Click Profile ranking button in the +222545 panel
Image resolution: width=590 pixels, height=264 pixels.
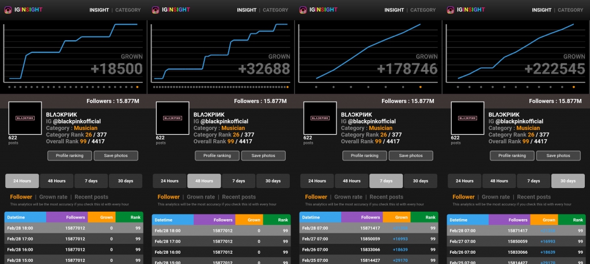click(512, 155)
